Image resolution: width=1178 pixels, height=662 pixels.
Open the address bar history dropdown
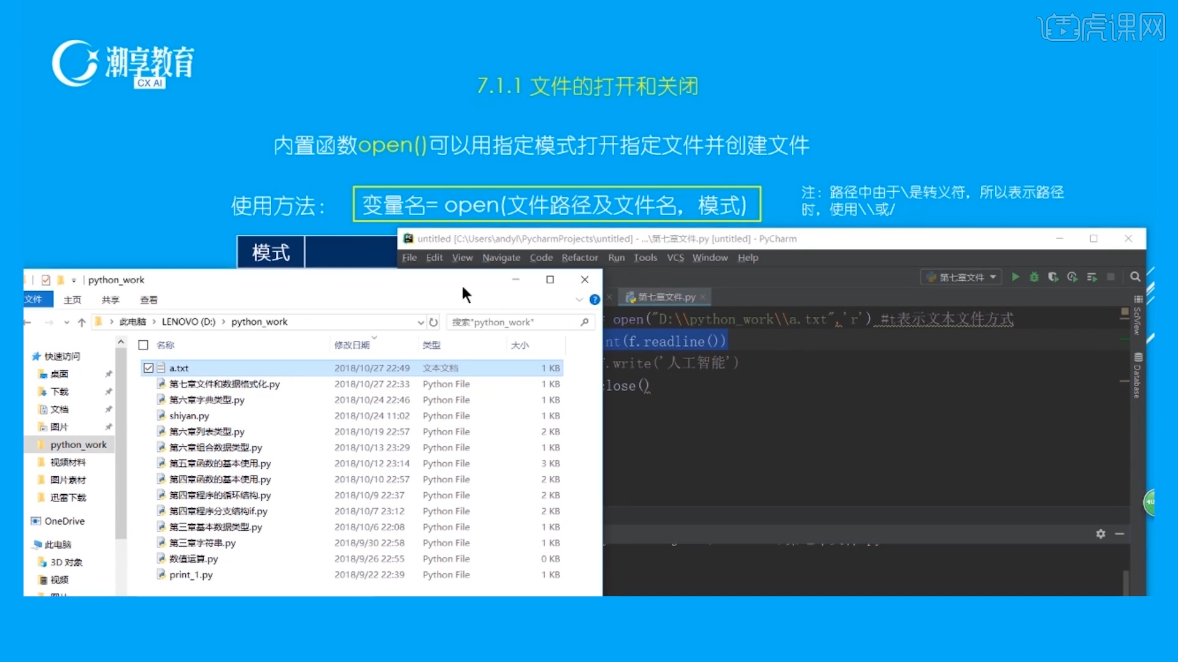[420, 322]
